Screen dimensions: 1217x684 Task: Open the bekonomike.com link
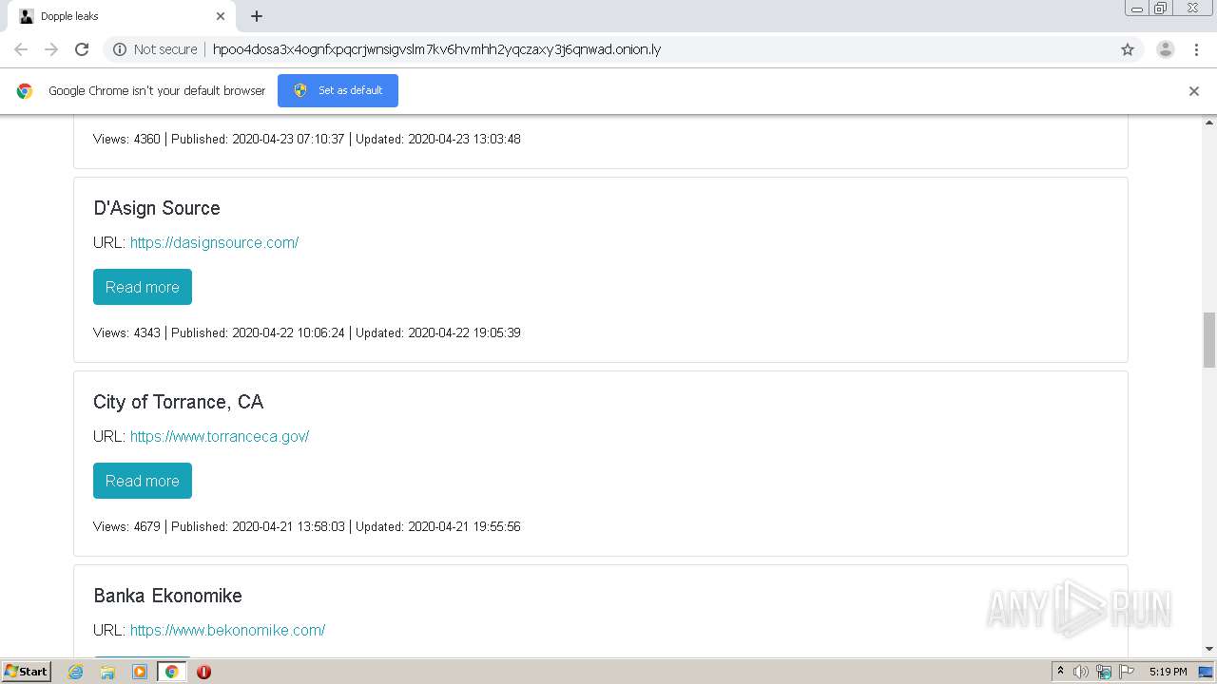227,630
